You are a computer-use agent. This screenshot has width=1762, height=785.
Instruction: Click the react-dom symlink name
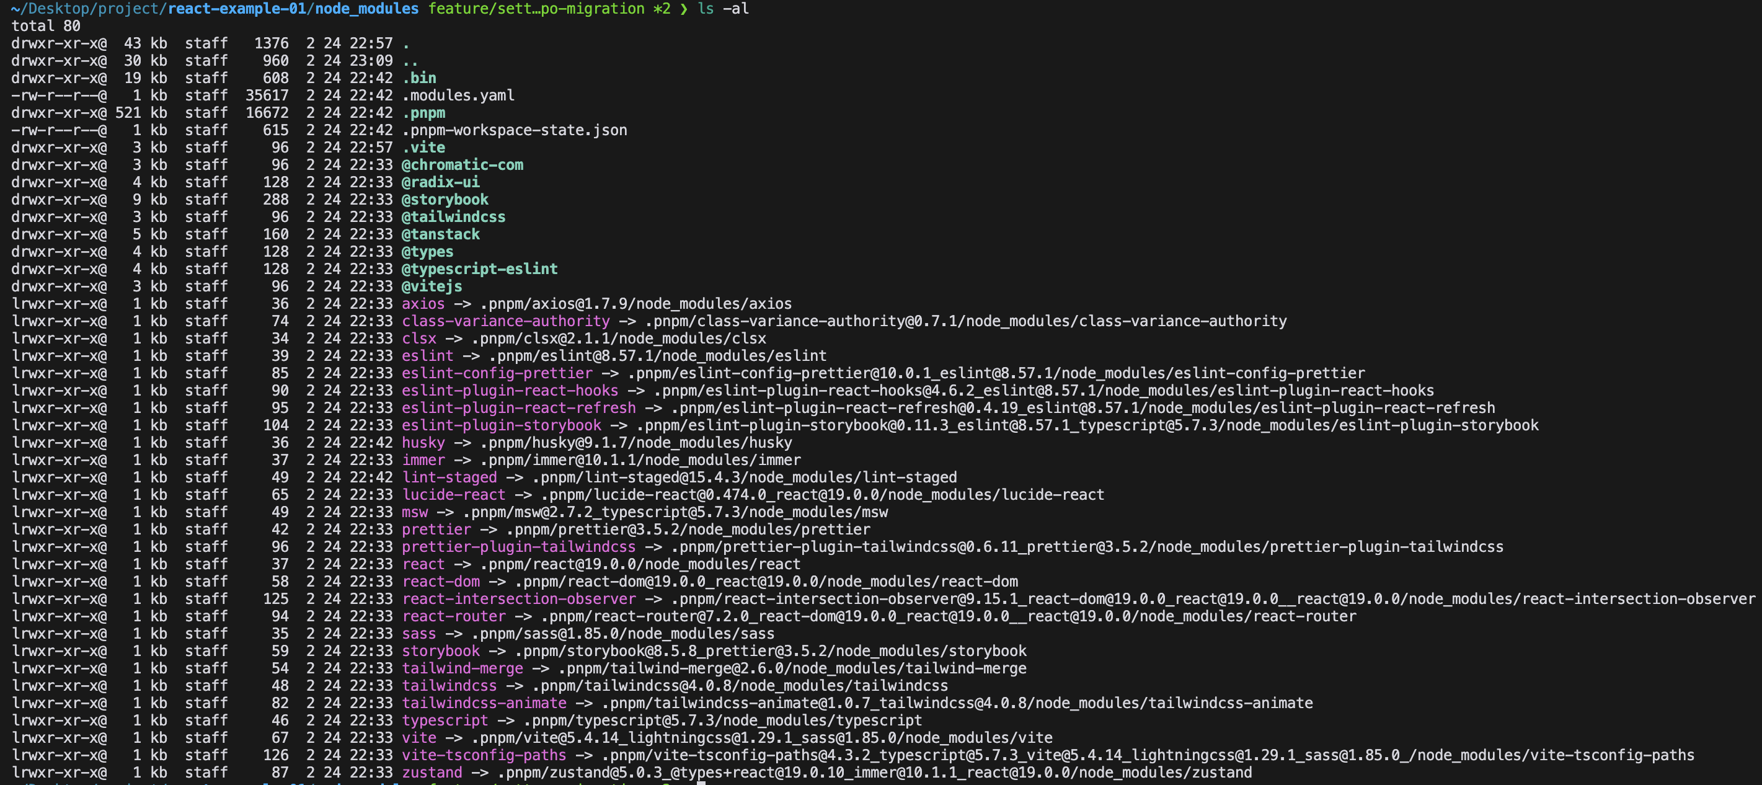point(440,582)
